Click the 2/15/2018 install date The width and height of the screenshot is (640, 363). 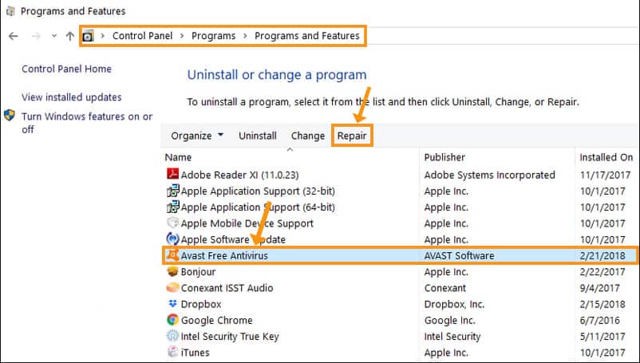point(602,304)
